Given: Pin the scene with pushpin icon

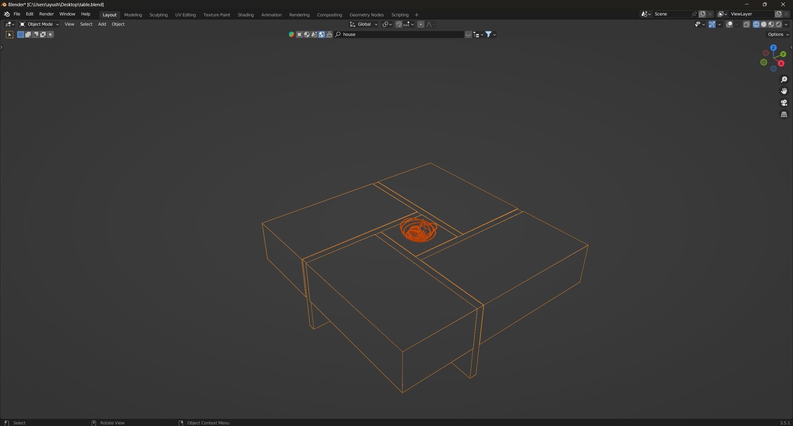Looking at the screenshot, I should (x=694, y=14).
